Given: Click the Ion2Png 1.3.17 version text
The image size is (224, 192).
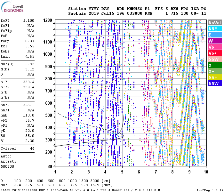Looking at the screenshot, I should (209, 190).
